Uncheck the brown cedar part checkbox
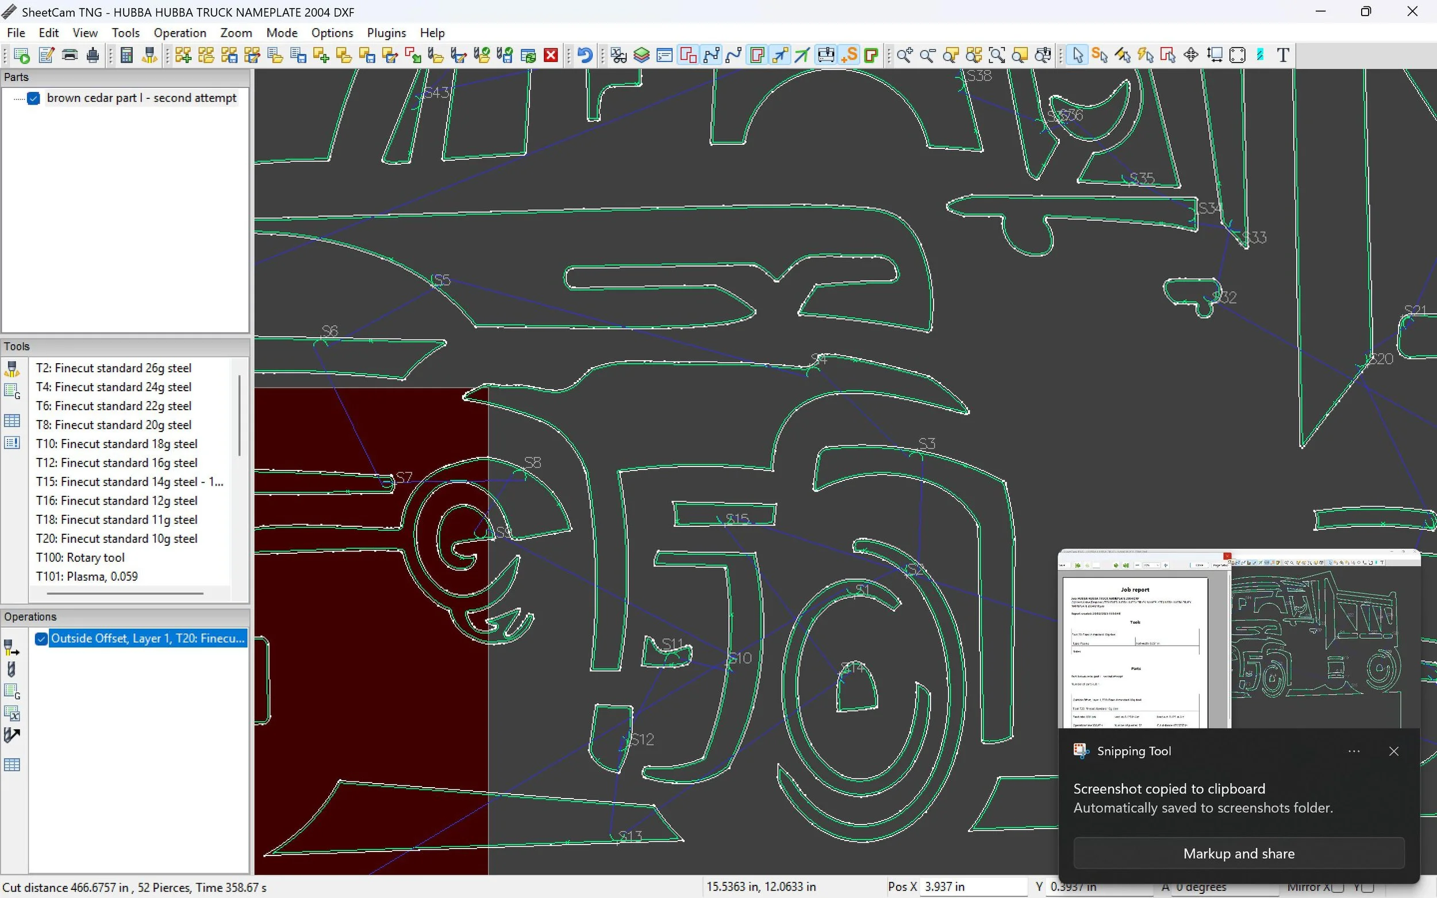Screen dimensions: 1437x898 click(x=34, y=99)
